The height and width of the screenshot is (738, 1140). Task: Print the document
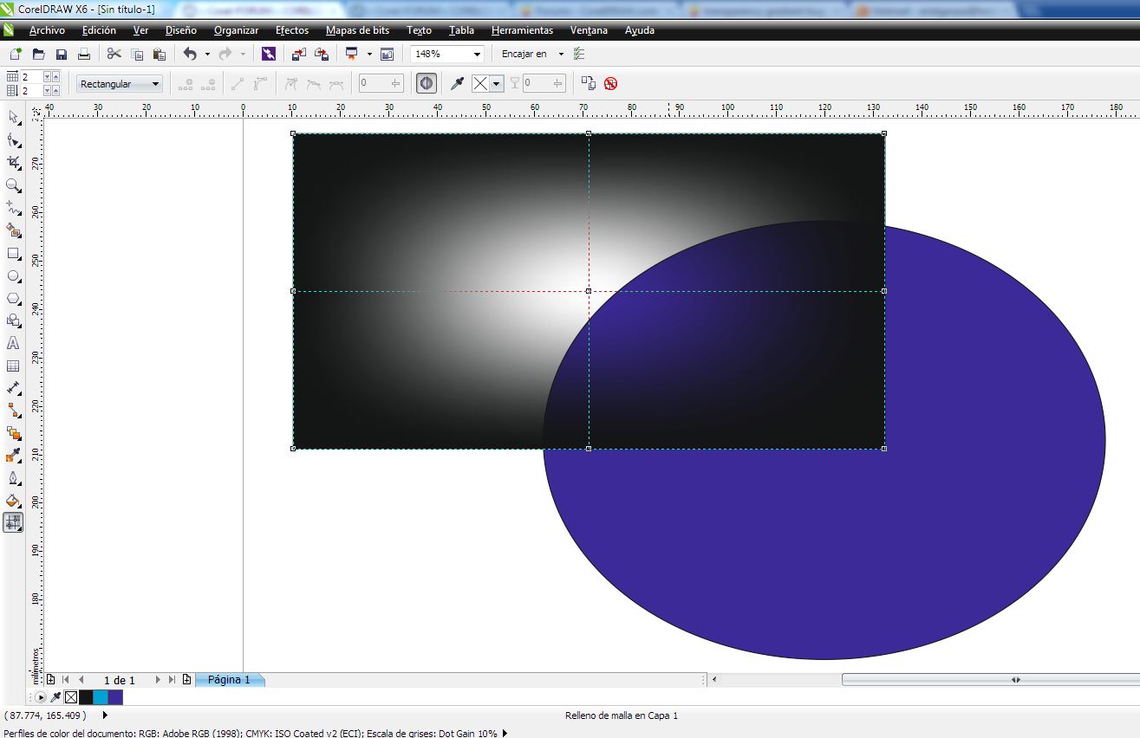pyautogui.click(x=84, y=54)
